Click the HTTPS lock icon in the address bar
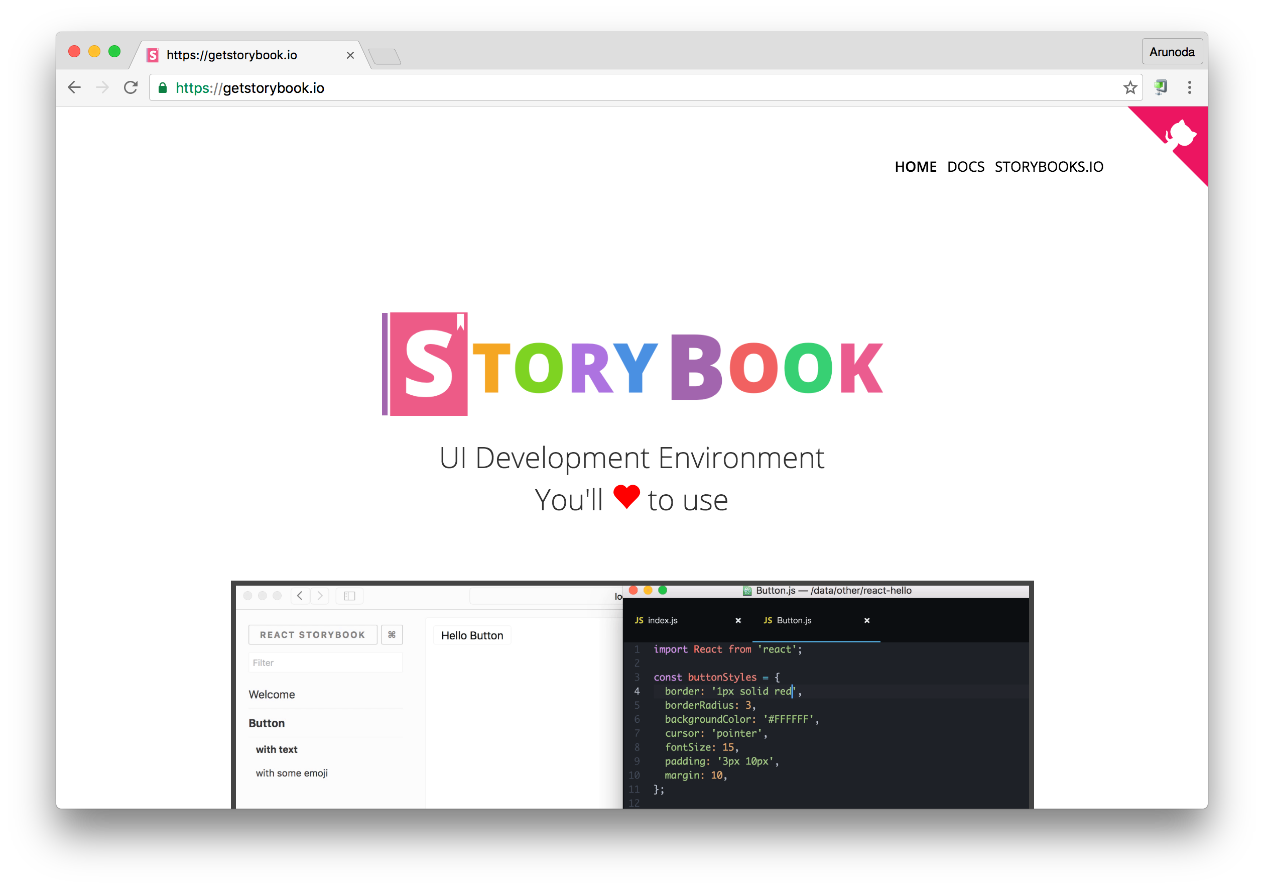The width and height of the screenshot is (1264, 889). [163, 87]
